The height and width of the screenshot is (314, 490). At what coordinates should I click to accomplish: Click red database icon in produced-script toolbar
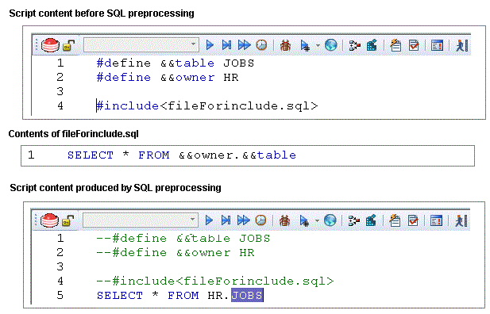coord(50,220)
